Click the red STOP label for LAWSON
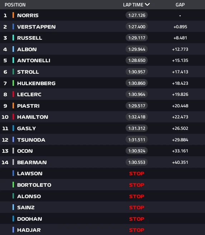 137,173
